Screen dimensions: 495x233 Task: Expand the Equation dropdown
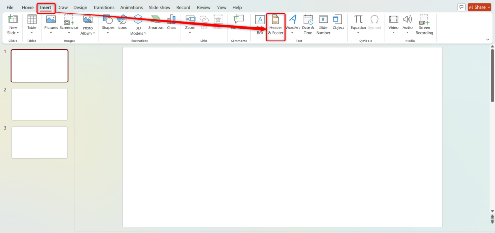[x=358, y=33]
